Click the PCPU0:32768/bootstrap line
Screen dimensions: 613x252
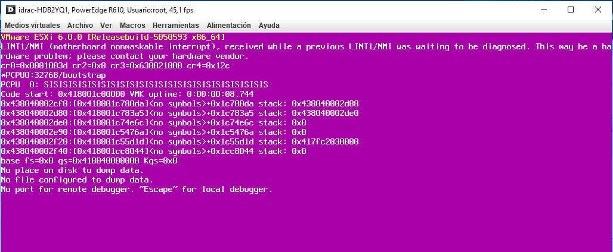(x=54, y=75)
